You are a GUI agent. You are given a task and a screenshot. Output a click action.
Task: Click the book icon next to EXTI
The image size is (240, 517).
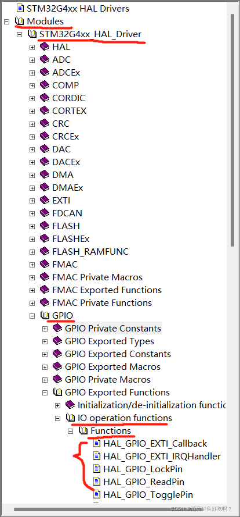pos(45,200)
